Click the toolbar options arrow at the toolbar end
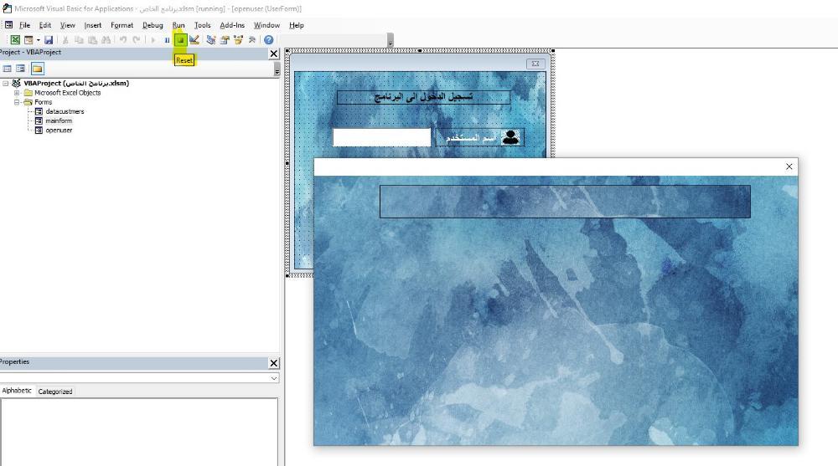This screenshot has height=466, width=838. (391, 41)
